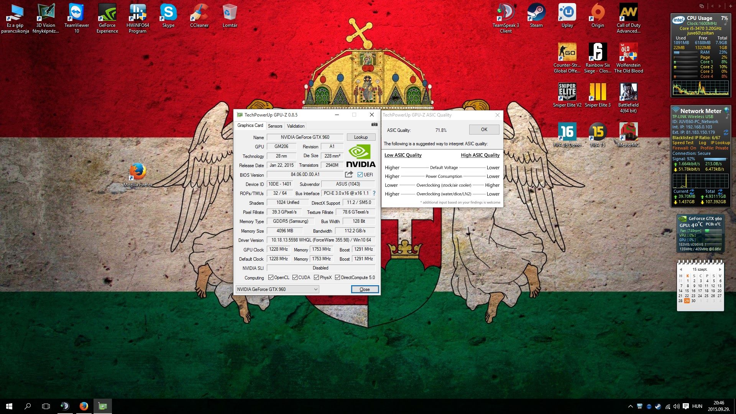Open Sniper Elite 3 desktop icon

point(598,95)
